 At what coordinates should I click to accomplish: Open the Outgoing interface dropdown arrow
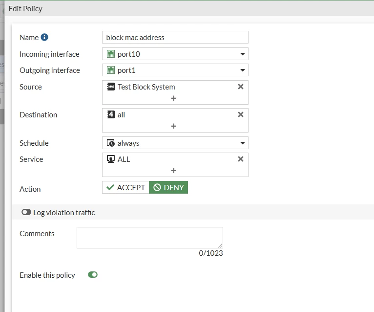pos(243,70)
